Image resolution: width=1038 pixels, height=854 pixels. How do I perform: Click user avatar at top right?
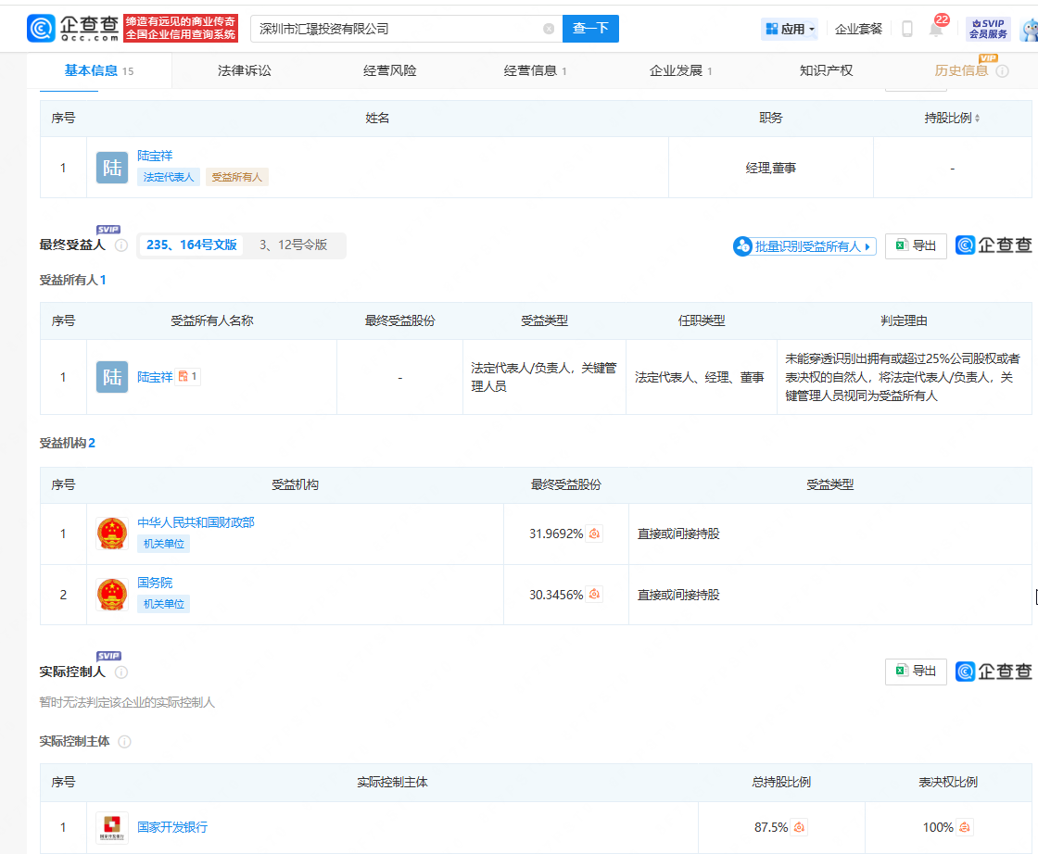tap(1030, 30)
